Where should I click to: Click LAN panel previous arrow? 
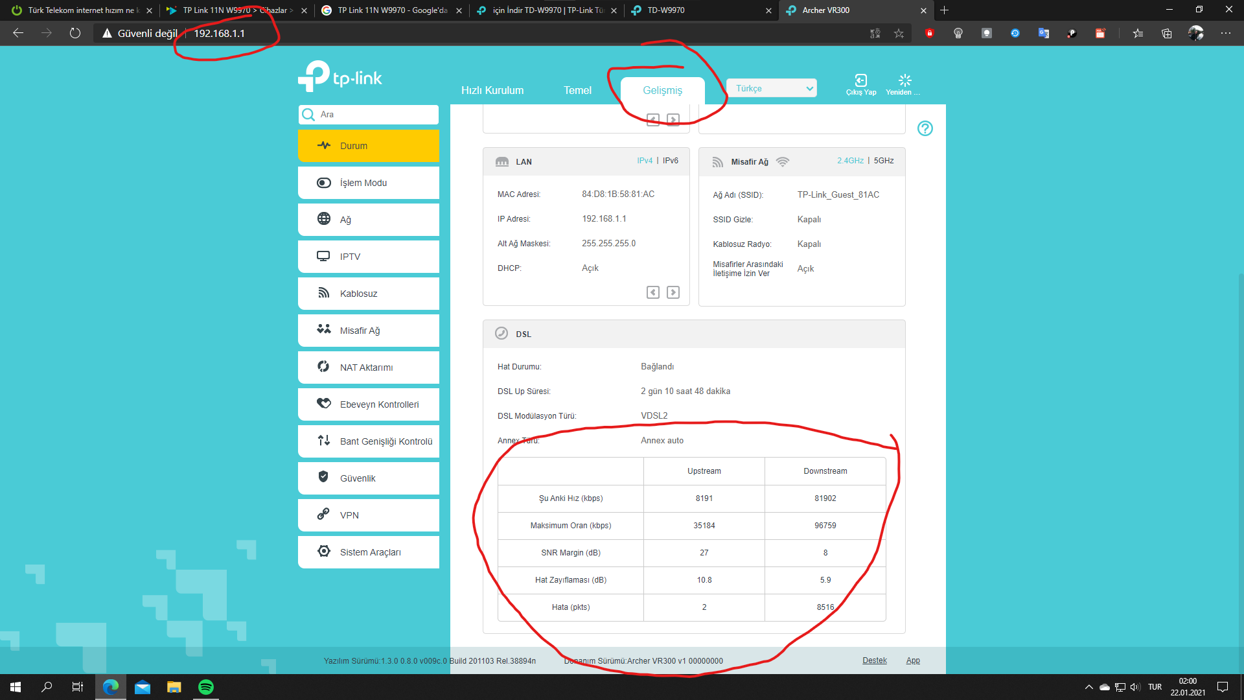[x=653, y=292]
